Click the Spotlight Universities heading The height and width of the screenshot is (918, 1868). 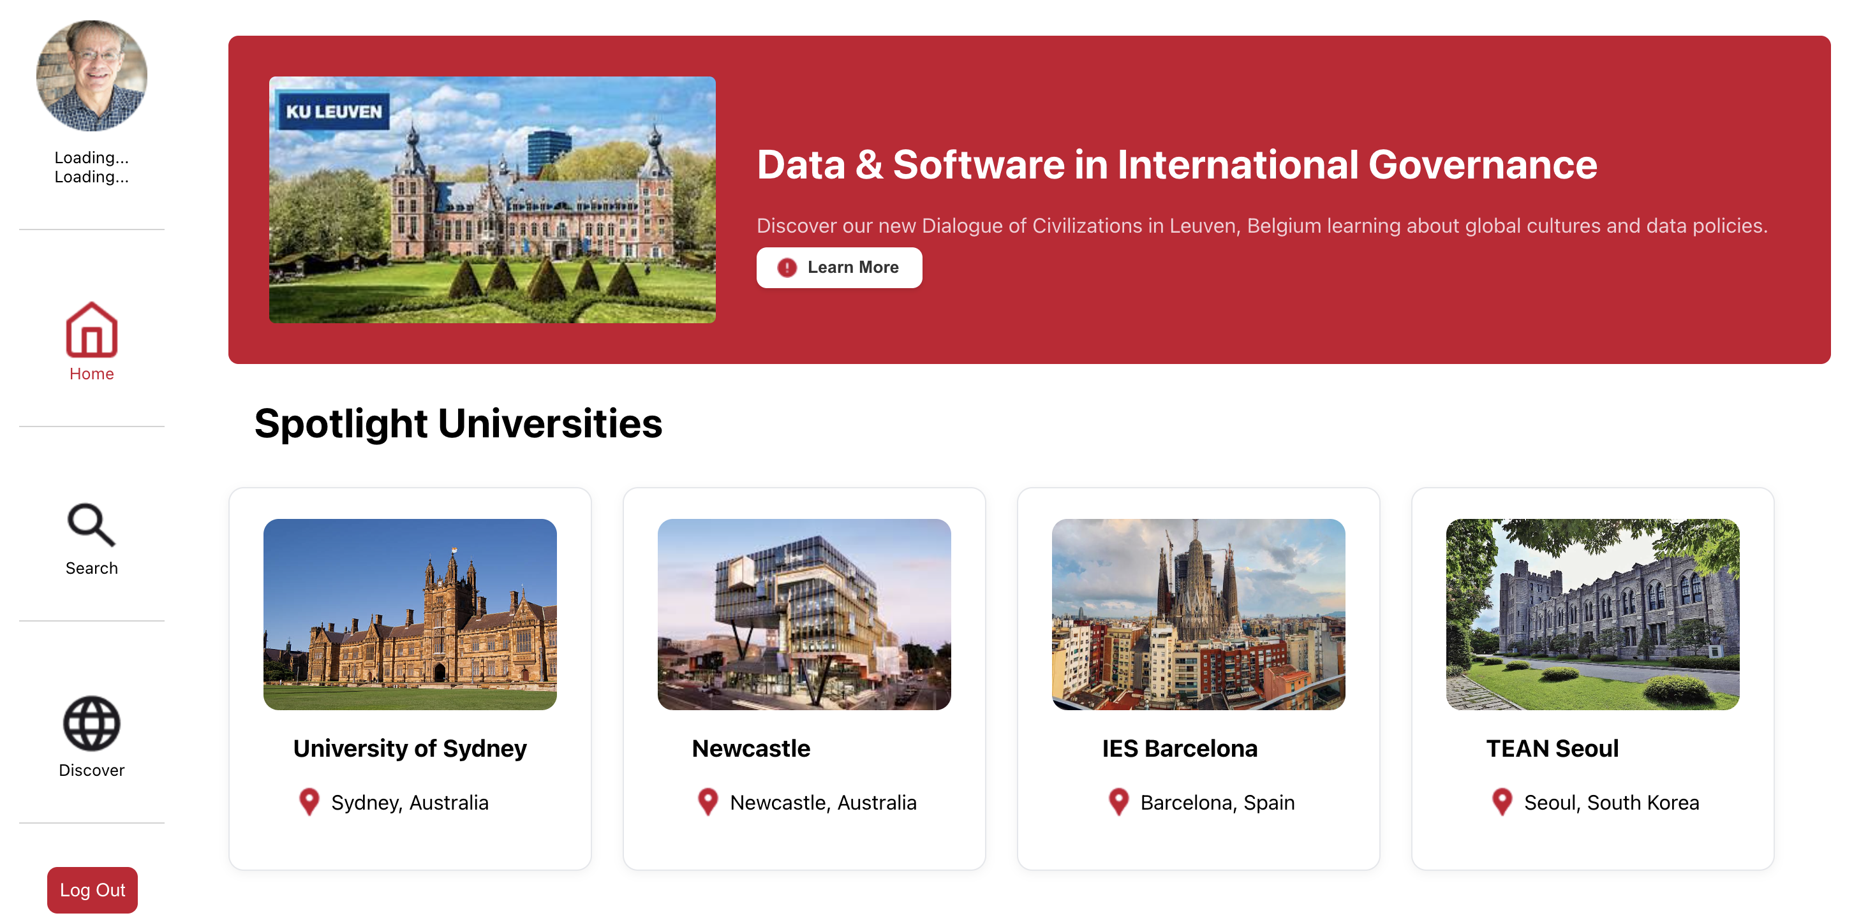(x=458, y=423)
